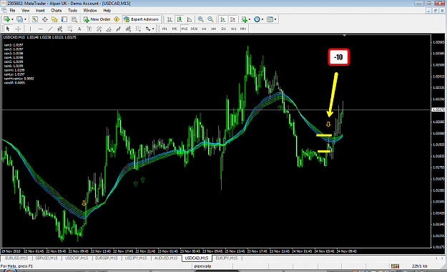447x272 pixels.
Task: Toggle the Chart Shift button
Action: 233,19
